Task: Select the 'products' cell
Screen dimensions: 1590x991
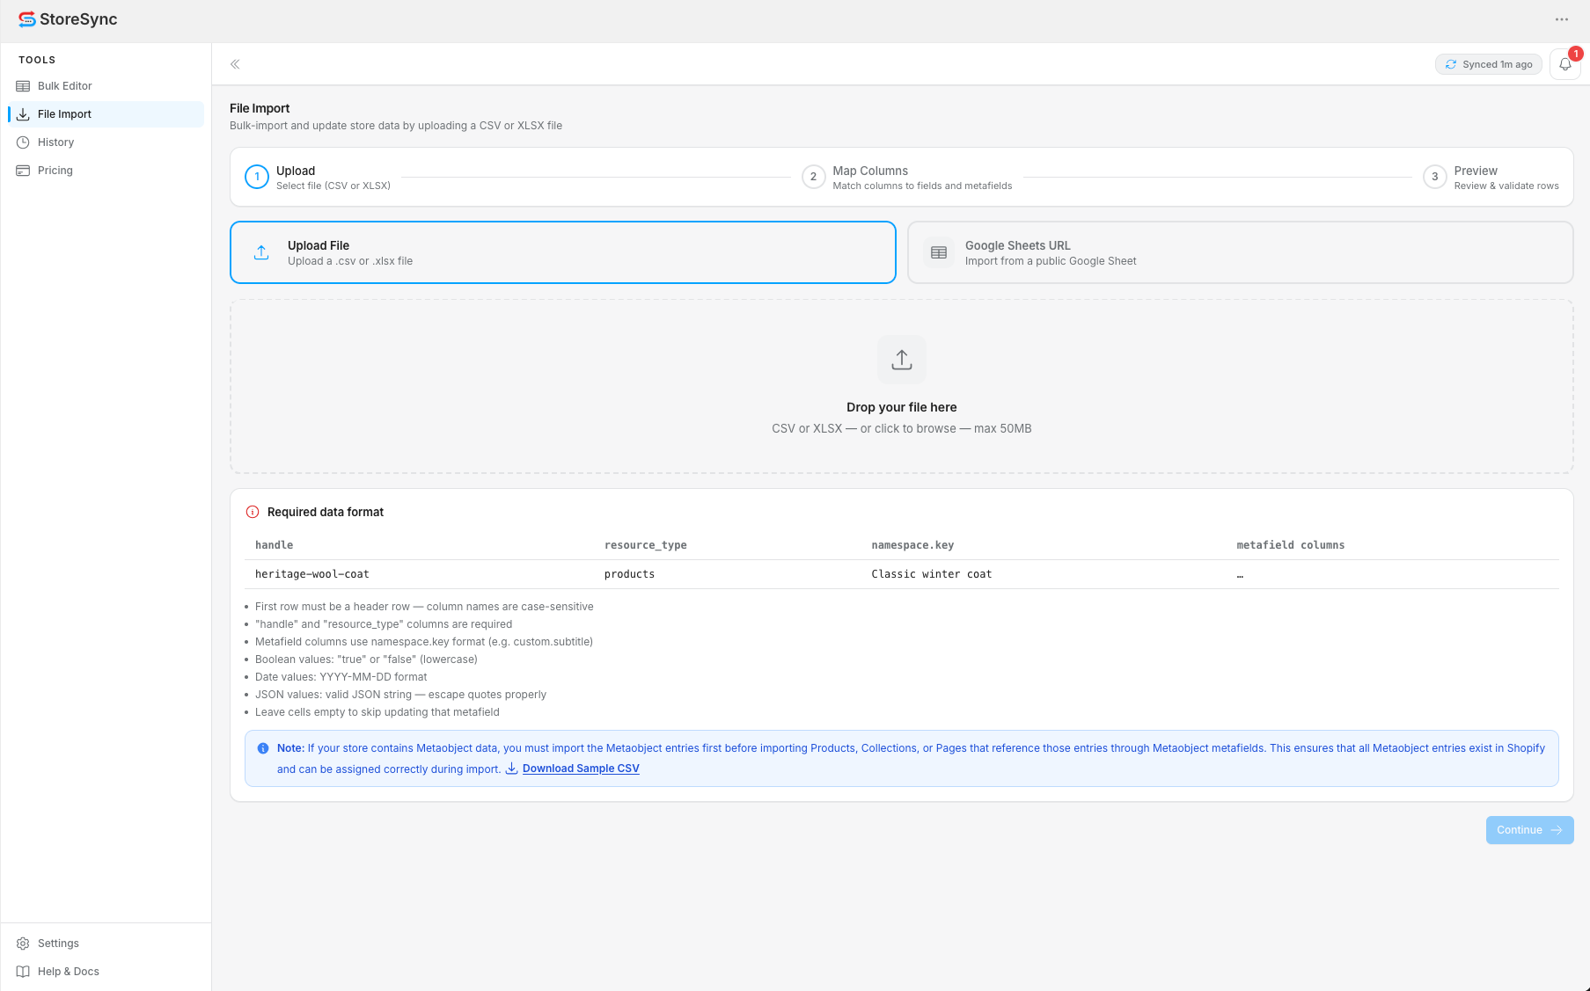Action: pyautogui.click(x=629, y=574)
